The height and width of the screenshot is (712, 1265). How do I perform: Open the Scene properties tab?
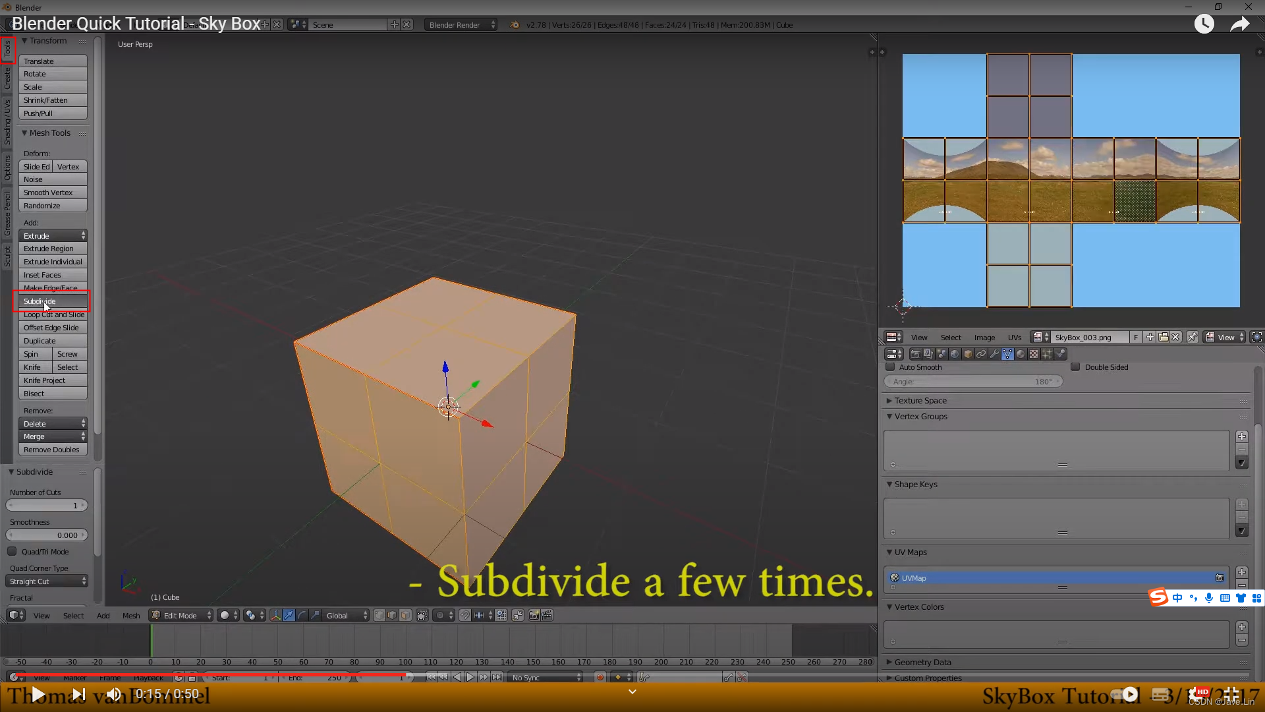942,354
